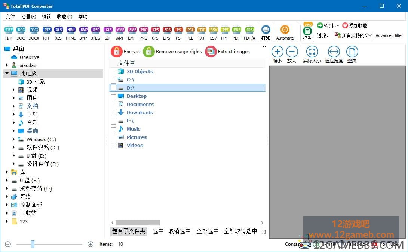Launch the Automate tool

coord(285,33)
